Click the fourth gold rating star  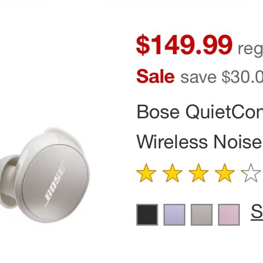[225, 173]
